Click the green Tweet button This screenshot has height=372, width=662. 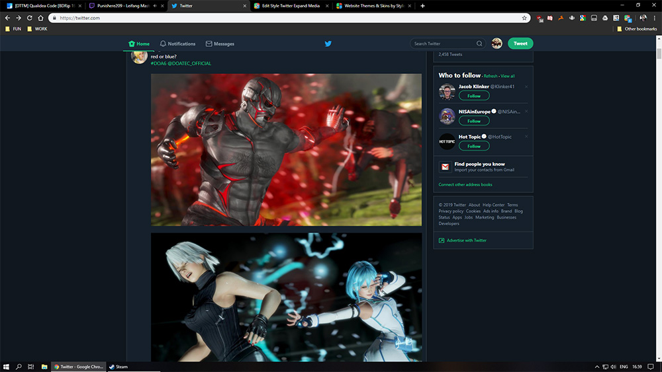(520, 44)
